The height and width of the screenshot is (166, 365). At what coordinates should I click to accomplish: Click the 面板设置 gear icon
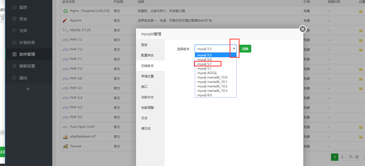pos(14,66)
